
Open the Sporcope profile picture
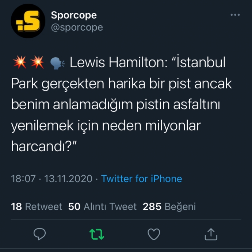28,21
